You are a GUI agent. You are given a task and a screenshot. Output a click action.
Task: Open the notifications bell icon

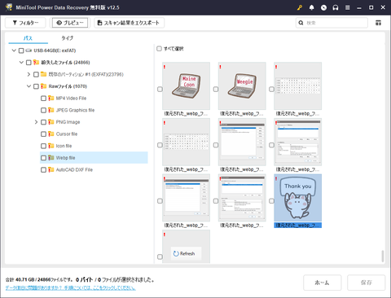tap(311, 7)
